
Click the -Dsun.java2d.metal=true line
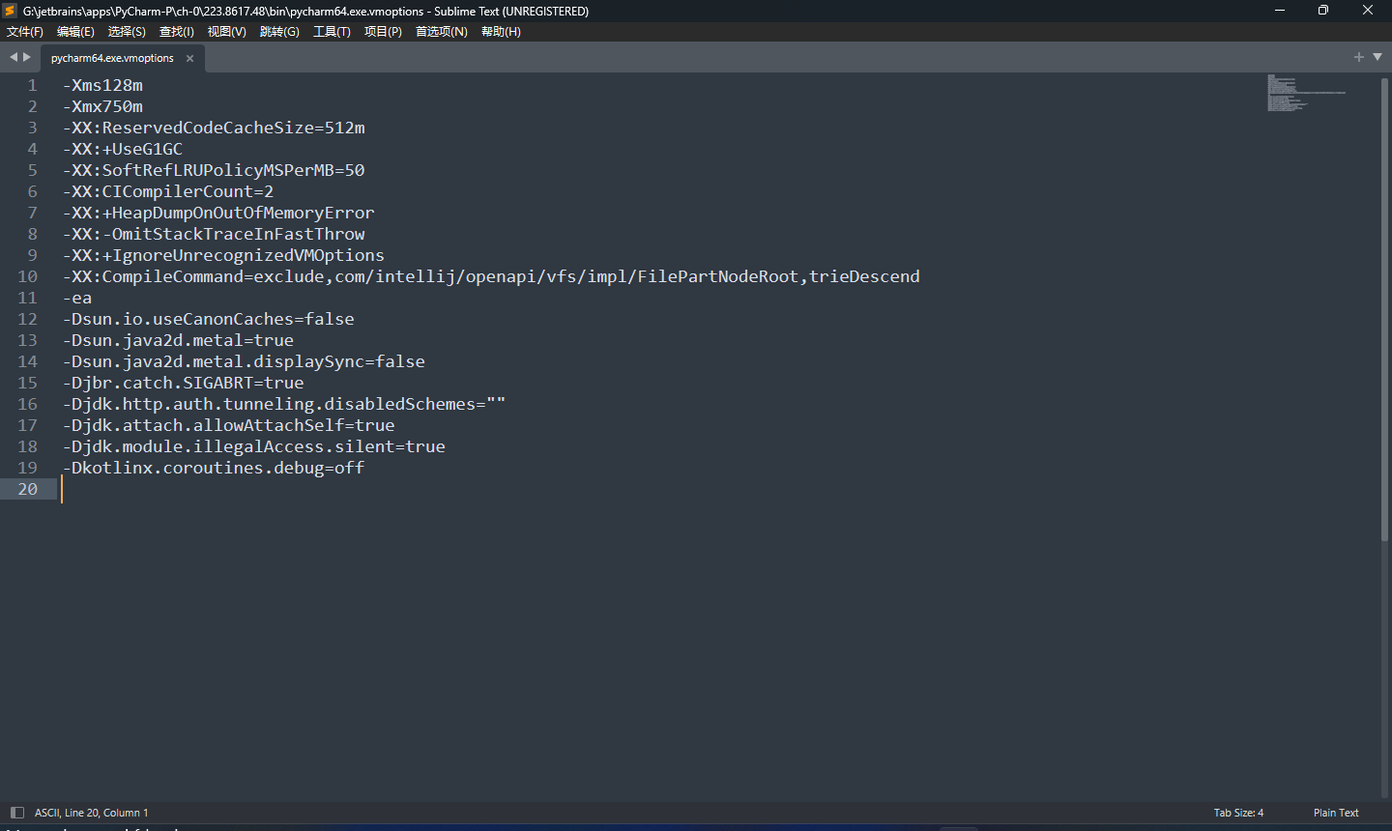pyautogui.click(x=178, y=340)
